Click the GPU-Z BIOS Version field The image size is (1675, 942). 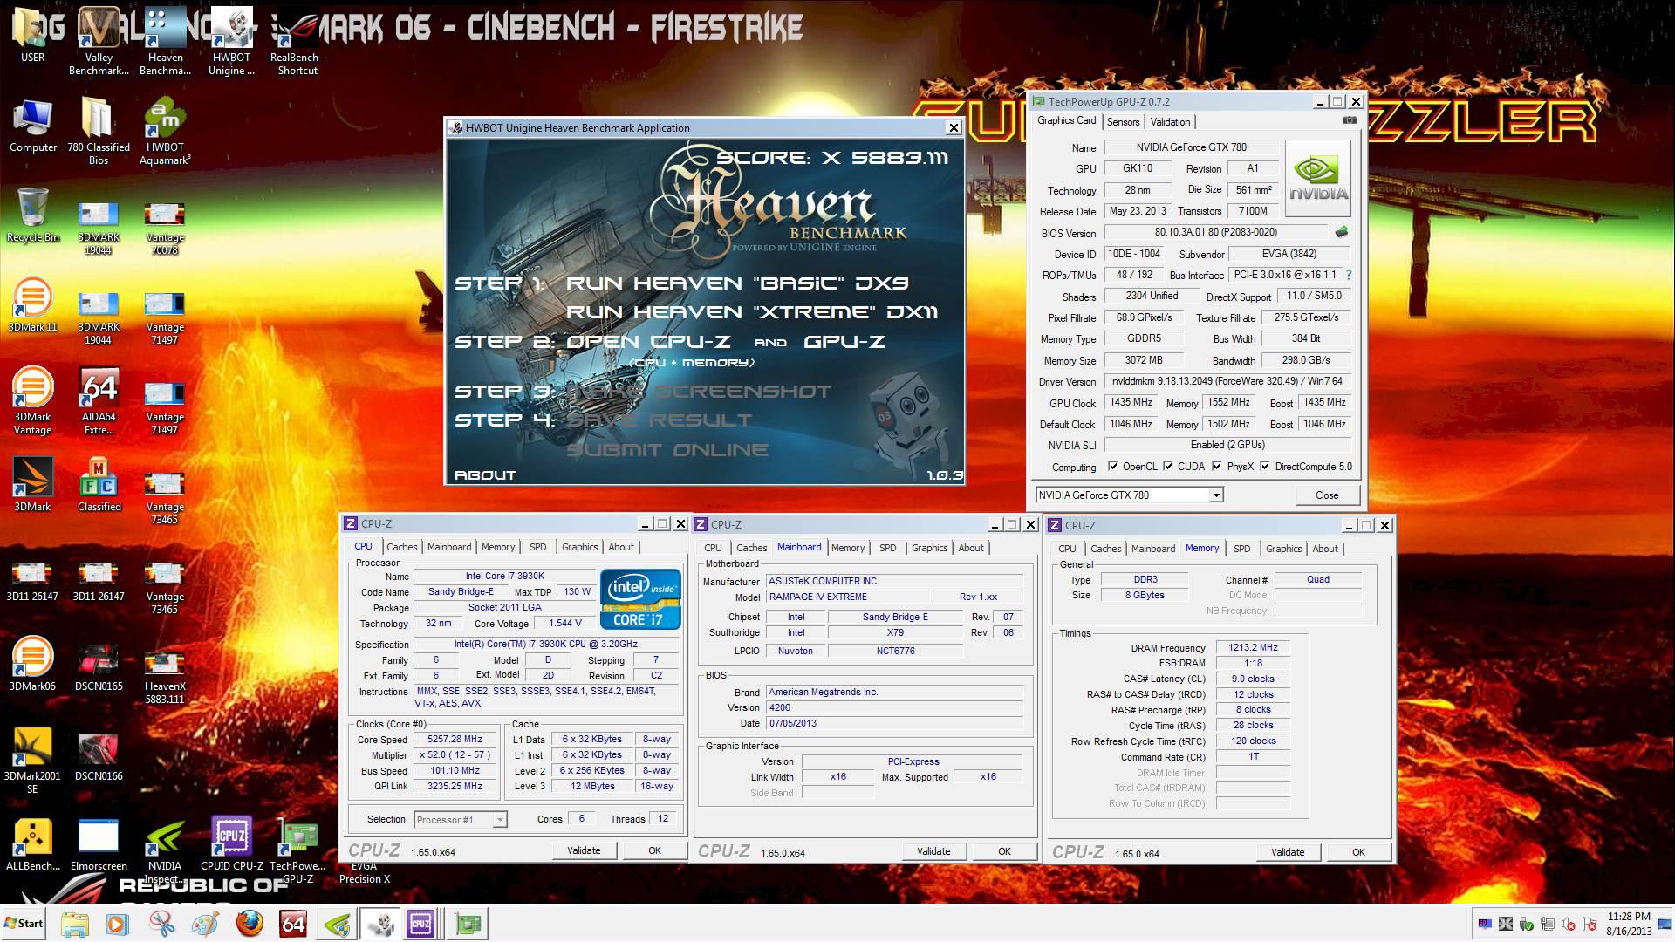[1216, 232]
